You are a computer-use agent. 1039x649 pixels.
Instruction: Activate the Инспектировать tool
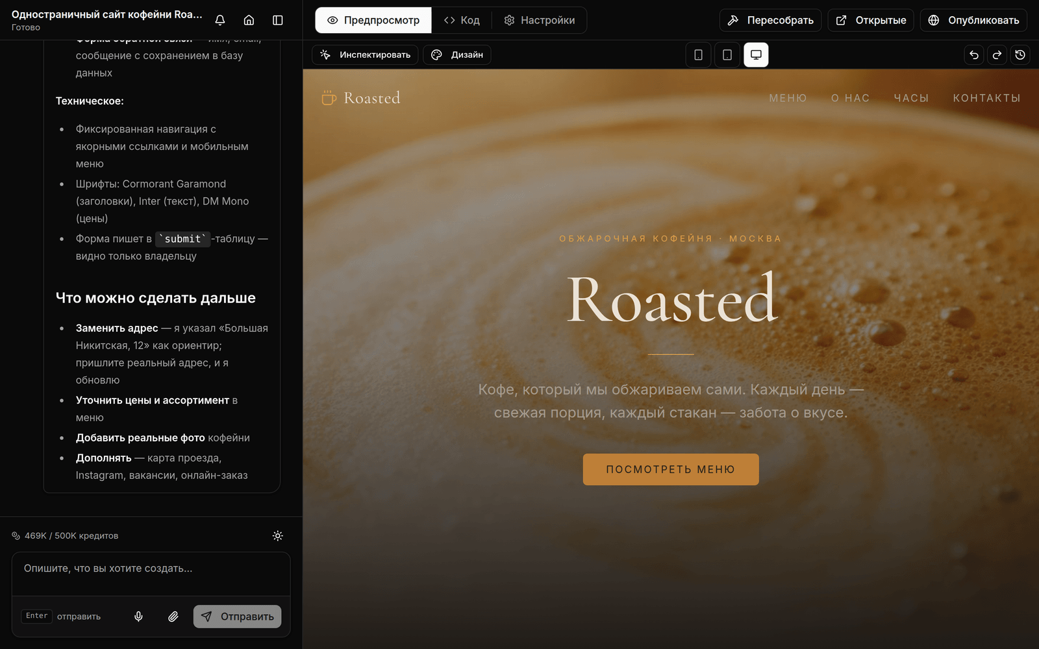pyautogui.click(x=365, y=55)
